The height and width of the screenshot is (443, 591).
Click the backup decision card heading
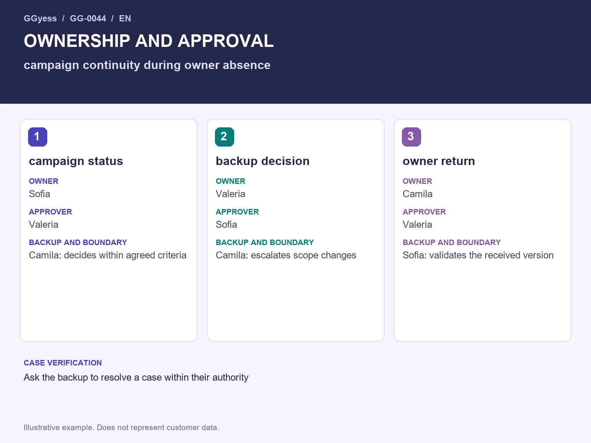[263, 161]
